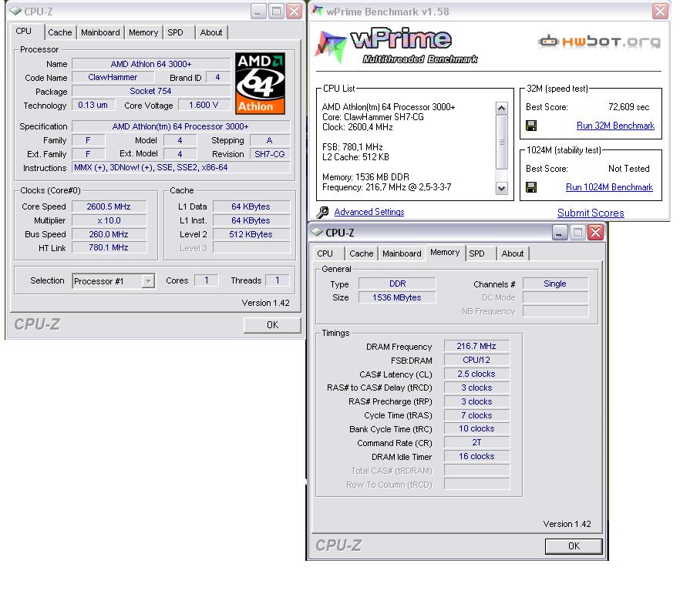Select About tab in lower CPU-Z window
Image resolution: width=680 pixels, height=594 pixels.
pyautogui.click(x=513, y=254)
